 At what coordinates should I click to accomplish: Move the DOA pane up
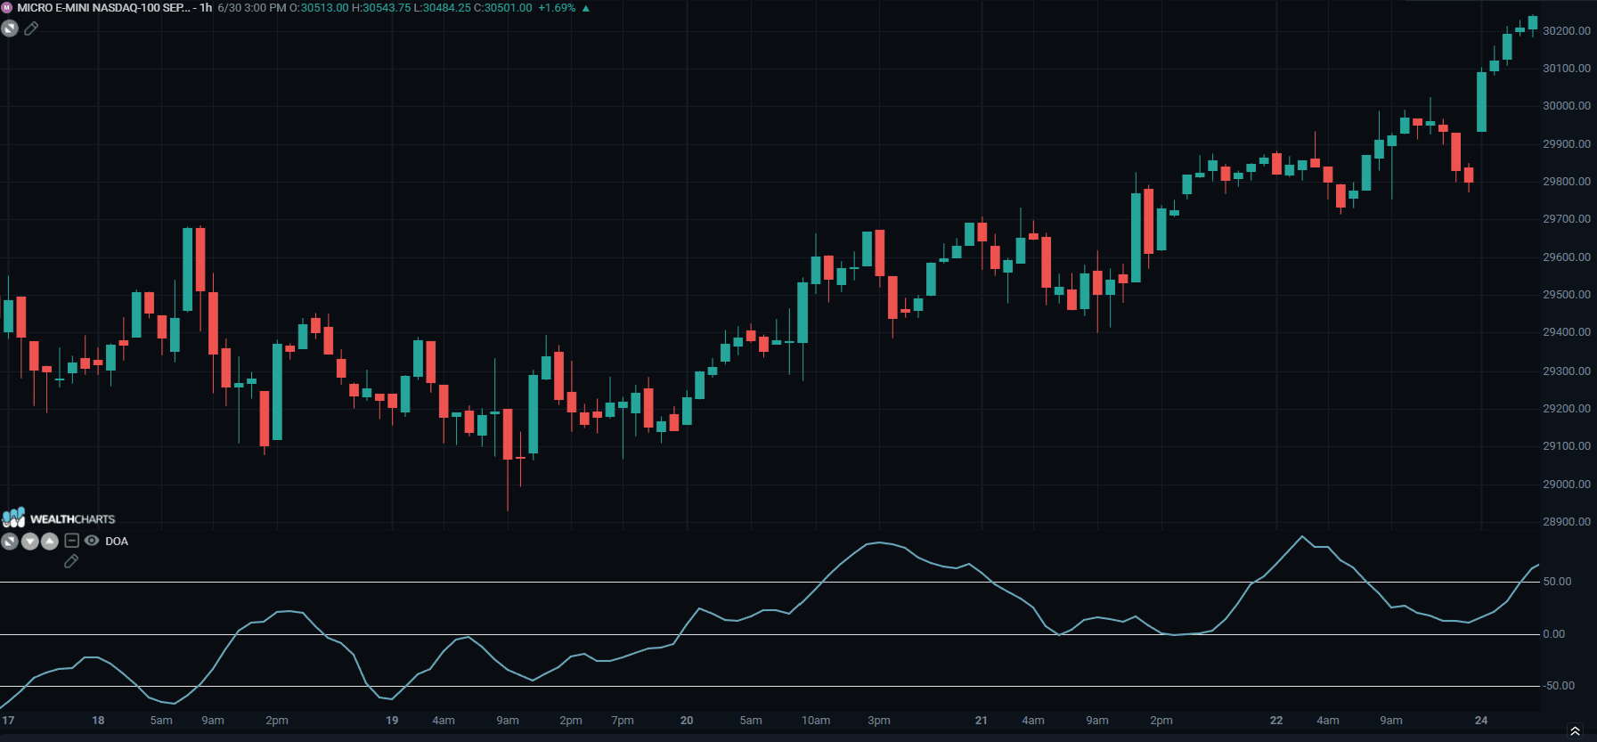pyautogui.click(x=50, y=541)
